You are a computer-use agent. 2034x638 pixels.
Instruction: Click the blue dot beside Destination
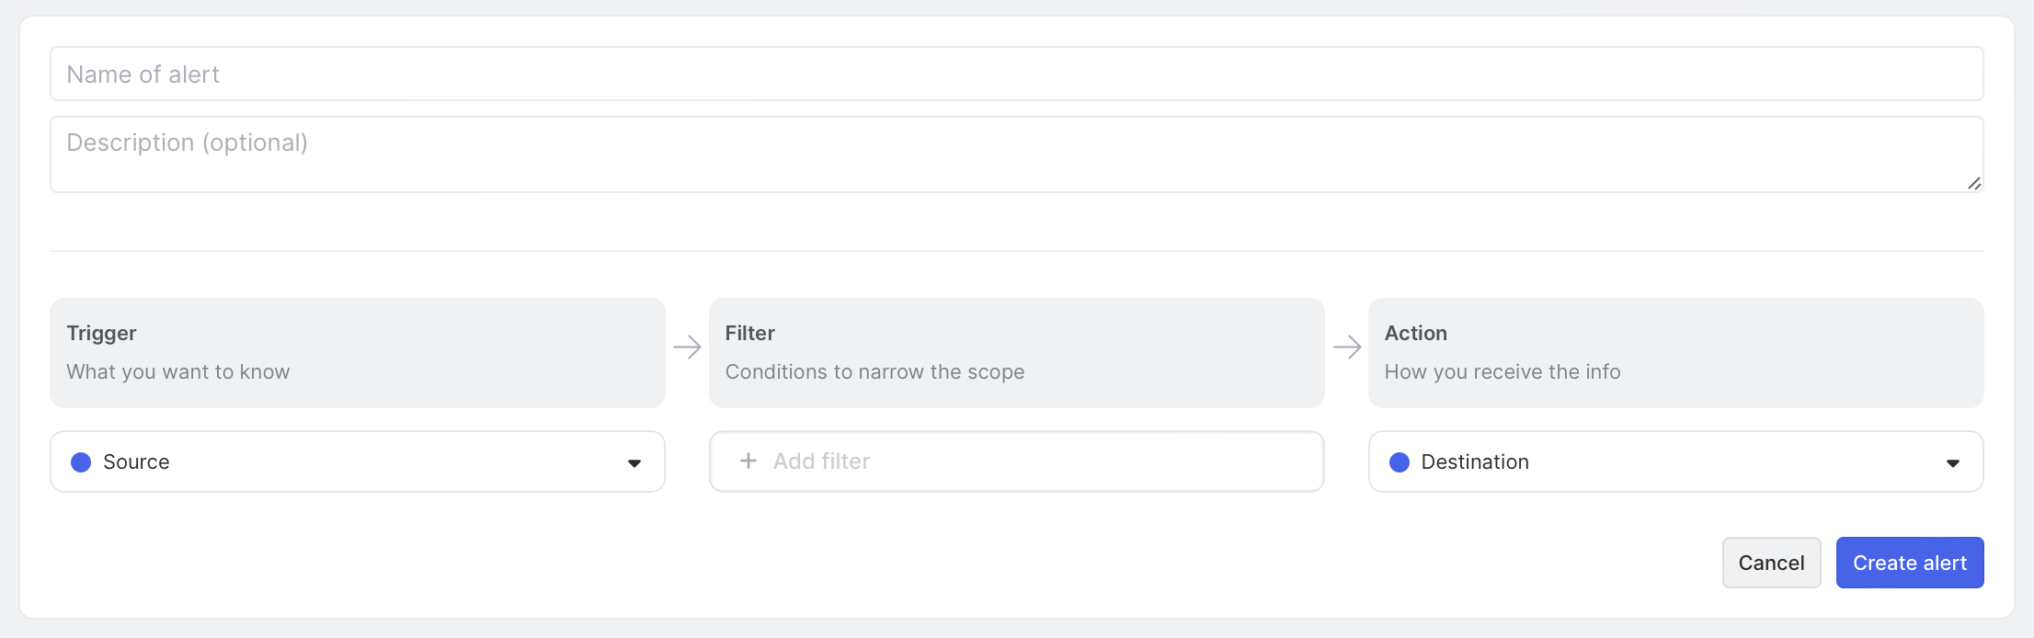(1400, 462)
